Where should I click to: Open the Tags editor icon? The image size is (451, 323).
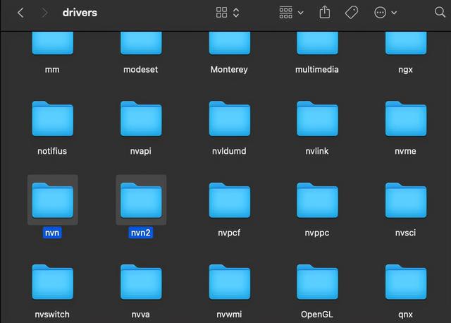click(351, 13)
